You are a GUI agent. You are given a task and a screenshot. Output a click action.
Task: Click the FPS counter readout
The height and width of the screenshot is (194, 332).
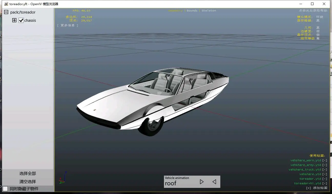pos(81,11)
